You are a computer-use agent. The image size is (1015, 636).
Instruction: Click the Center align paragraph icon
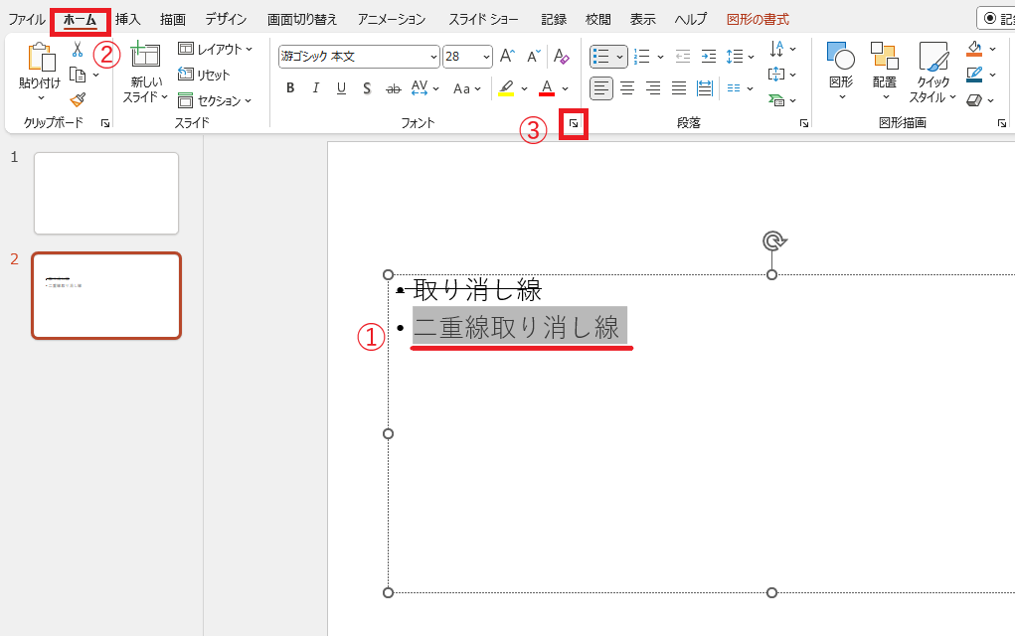click(x=627, y=88)
